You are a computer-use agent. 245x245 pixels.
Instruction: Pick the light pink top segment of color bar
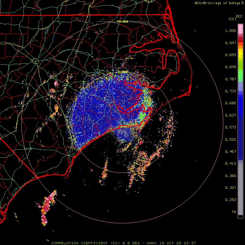[240, 29]
